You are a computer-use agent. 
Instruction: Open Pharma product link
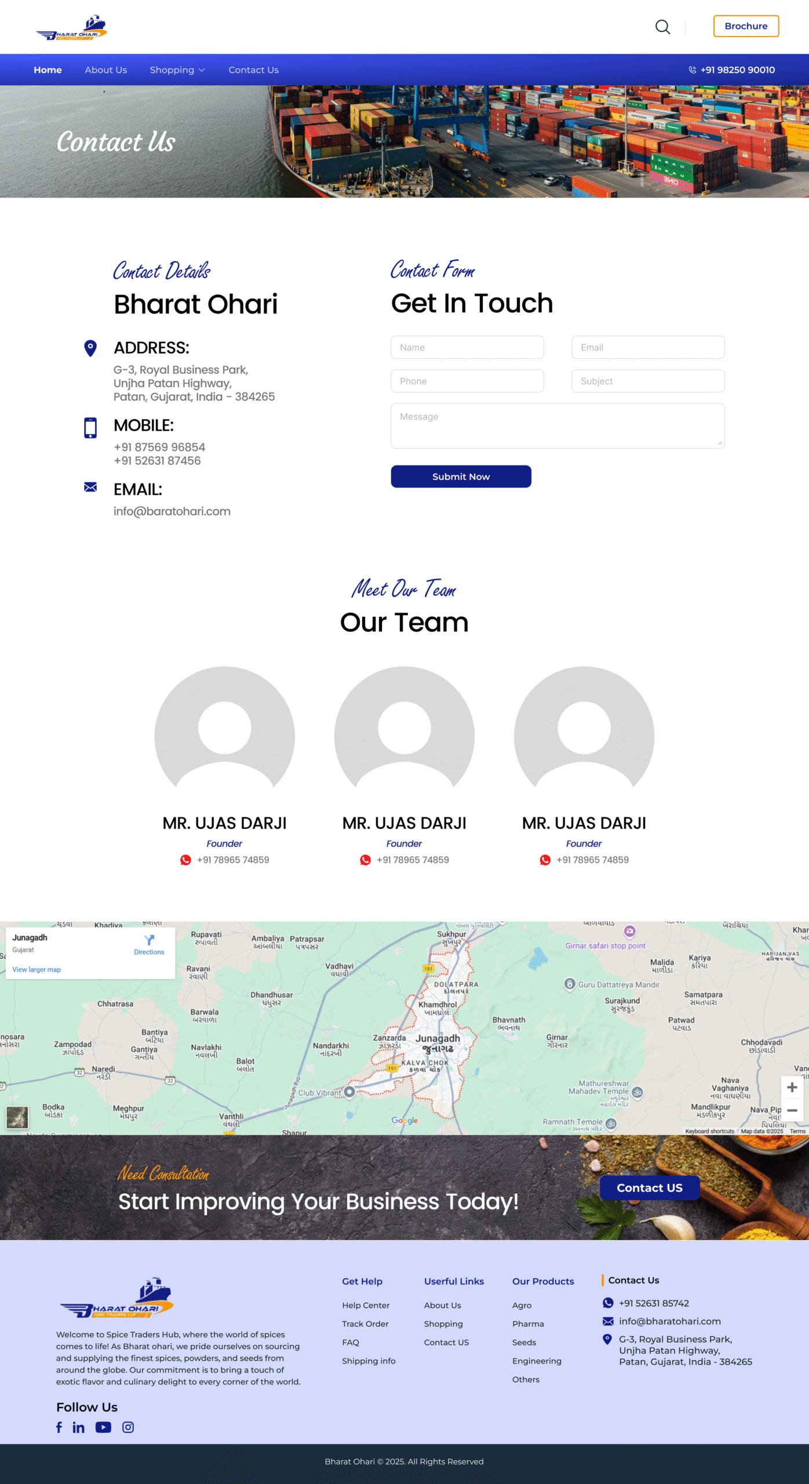coord(528,1323)
